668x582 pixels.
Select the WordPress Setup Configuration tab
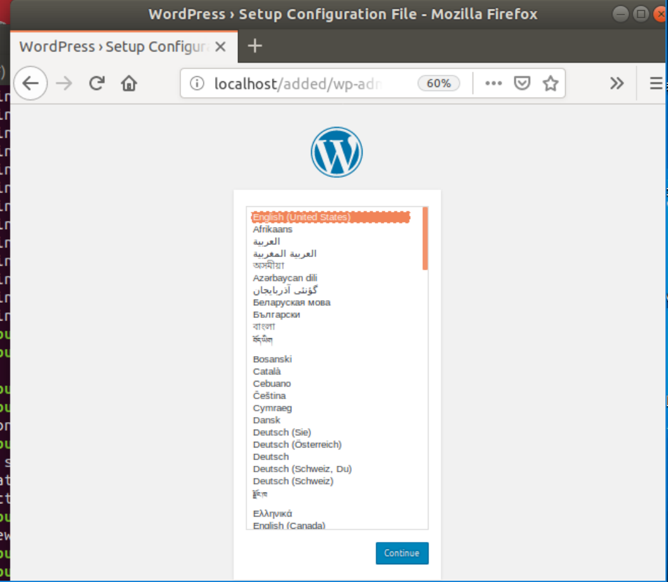coord(124,46)
